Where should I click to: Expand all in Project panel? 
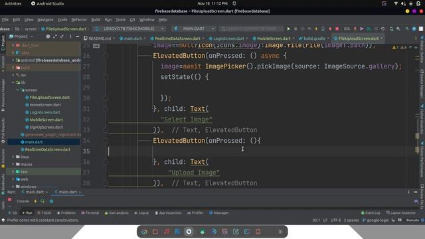(x=55, y=37)
